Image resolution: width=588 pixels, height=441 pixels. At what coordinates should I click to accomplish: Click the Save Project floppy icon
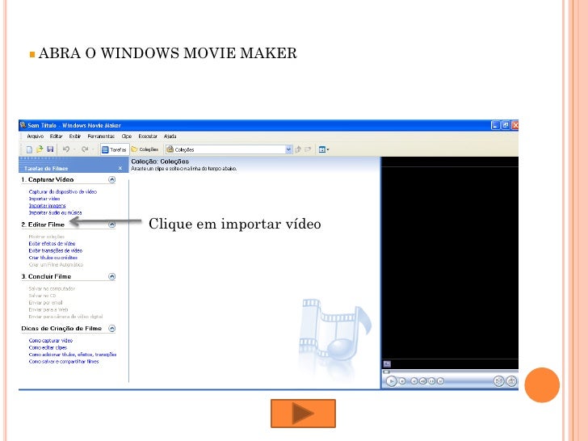(50, 149)
